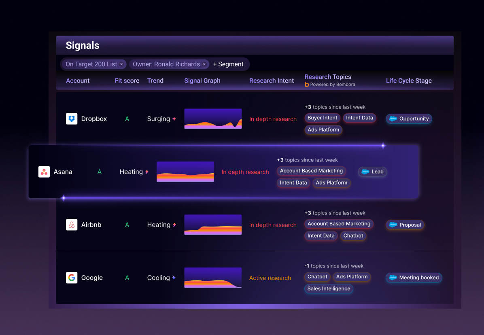Click the Salesforce cloud icon in Meeting booked badge
The image size is (484, 335).
(393, 278)
